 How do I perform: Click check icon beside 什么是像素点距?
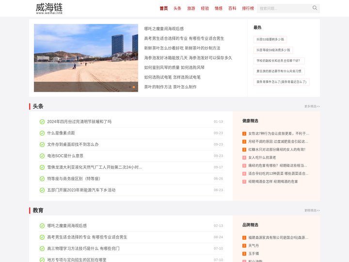point(42,133)
